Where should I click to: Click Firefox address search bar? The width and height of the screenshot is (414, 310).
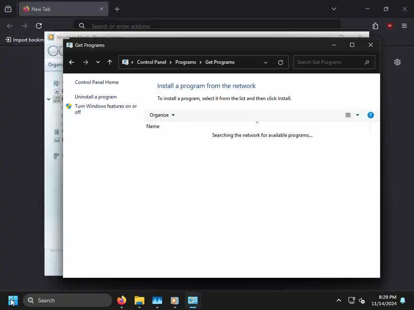207,26
